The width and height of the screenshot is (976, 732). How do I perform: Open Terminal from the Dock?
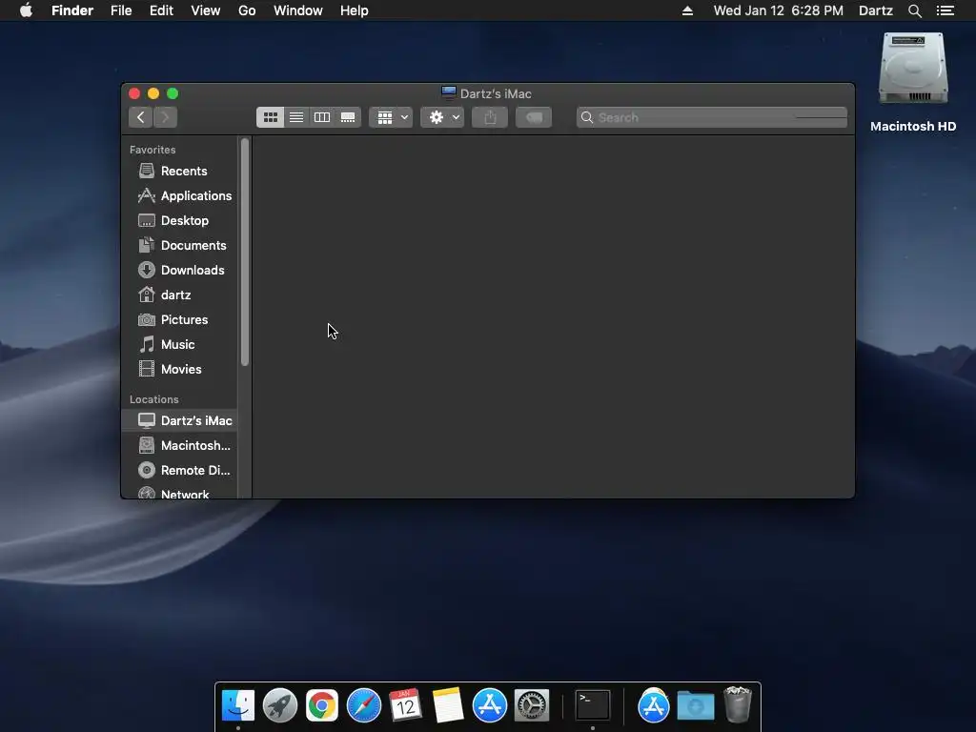[x=592, y=706]
